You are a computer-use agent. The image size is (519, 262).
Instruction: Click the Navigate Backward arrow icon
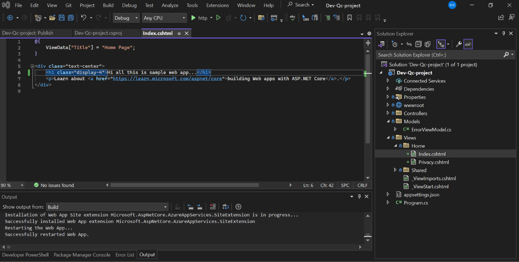coord(10,18)
